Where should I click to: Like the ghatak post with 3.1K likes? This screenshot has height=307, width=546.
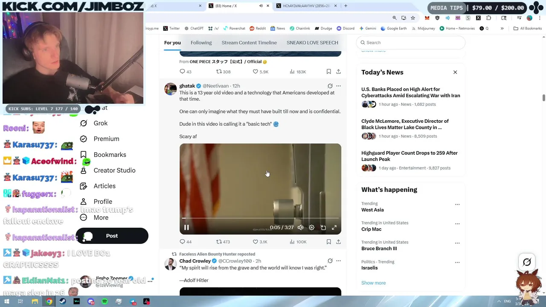click(260, 242)
